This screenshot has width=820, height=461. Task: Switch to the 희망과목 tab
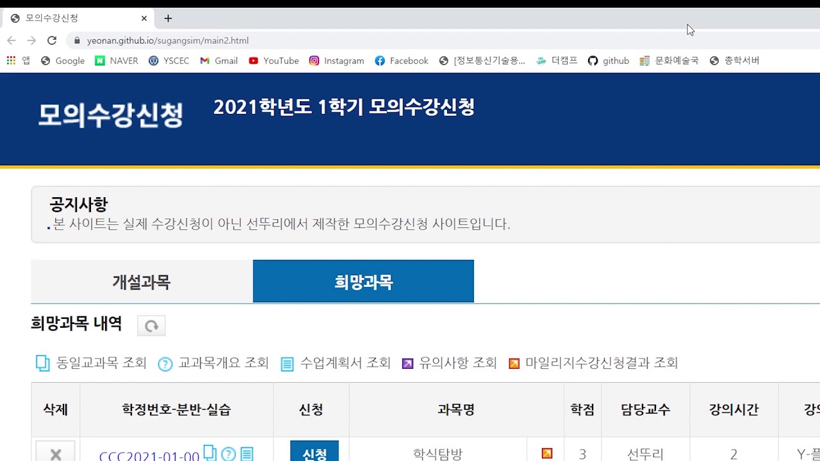pyautogui.click(x=363, y=282)
